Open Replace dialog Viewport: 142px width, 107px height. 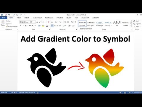137,24
